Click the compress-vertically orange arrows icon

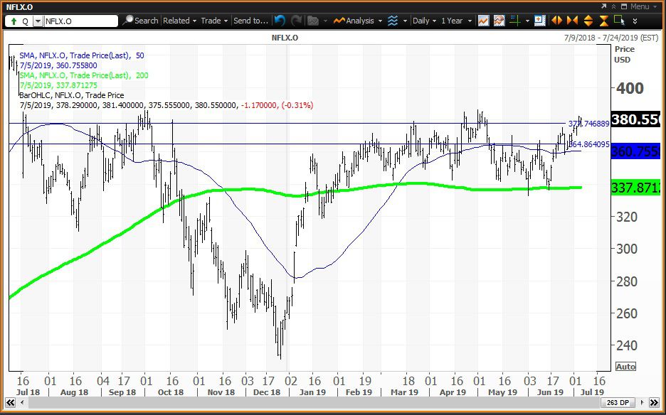604,21
